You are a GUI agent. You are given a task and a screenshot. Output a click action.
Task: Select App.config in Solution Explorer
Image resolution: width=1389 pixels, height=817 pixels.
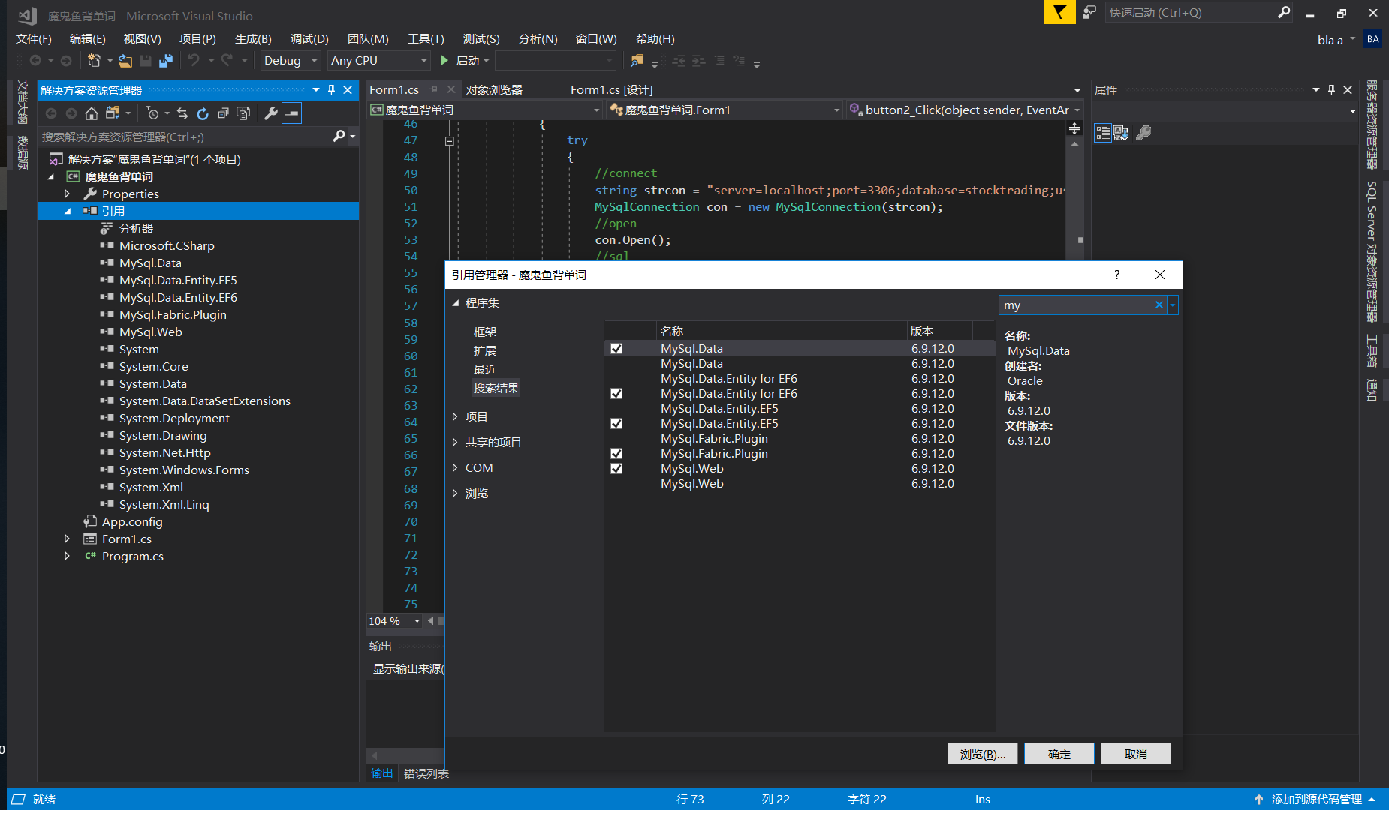pos(132,521)
